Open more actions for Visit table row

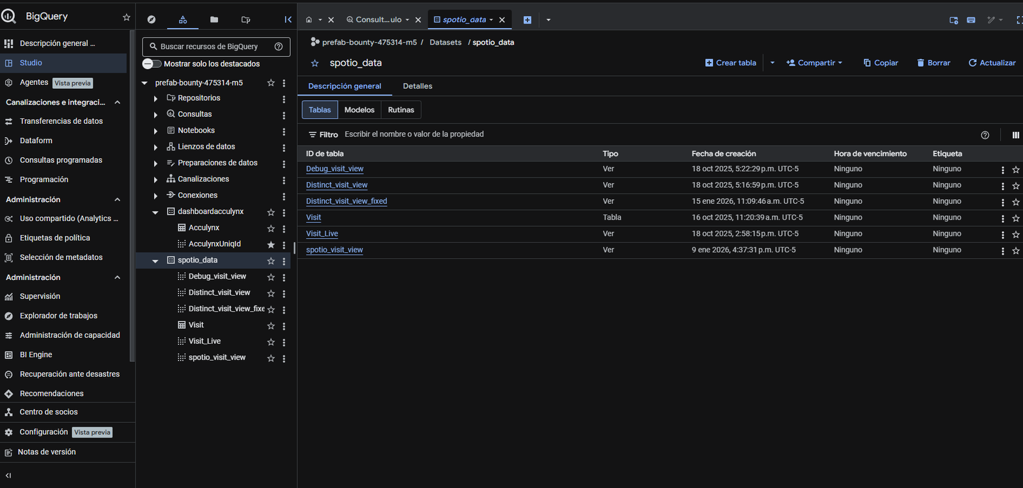(1003, 218)
